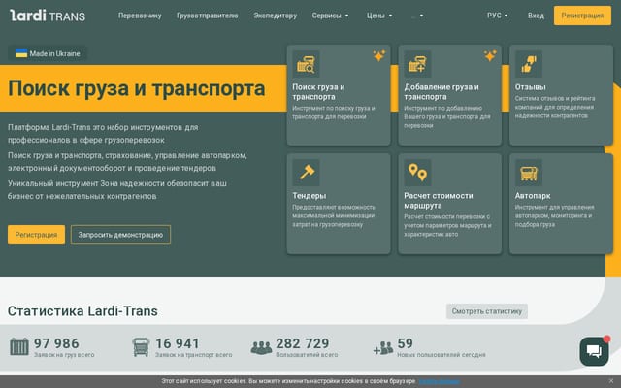Click the 59 new users count

(x=405, y=343)
